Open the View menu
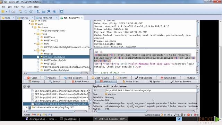The height and width of the screenshot is (125, 222). 16,7
